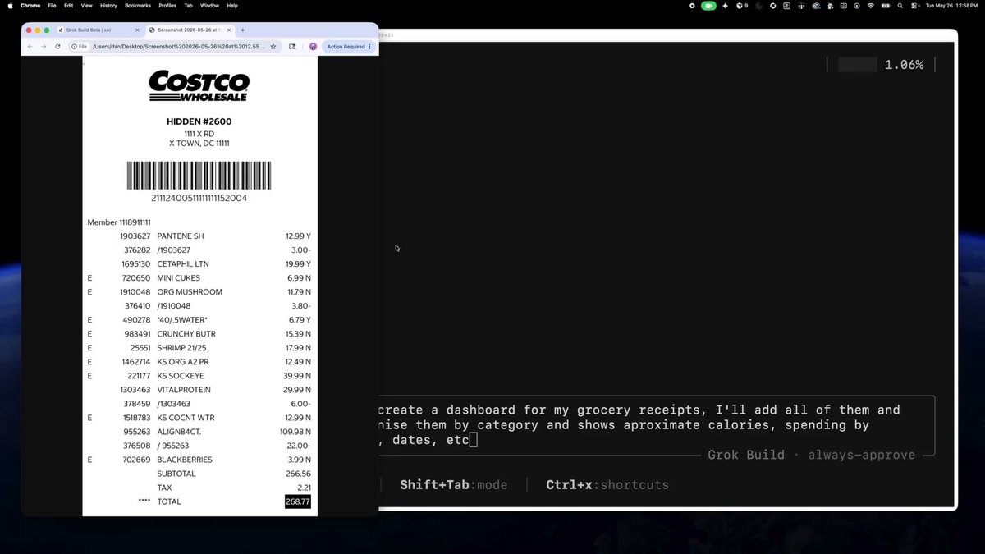Reload the current page
This screenshot has width=985, height=554.
point(57,47)
